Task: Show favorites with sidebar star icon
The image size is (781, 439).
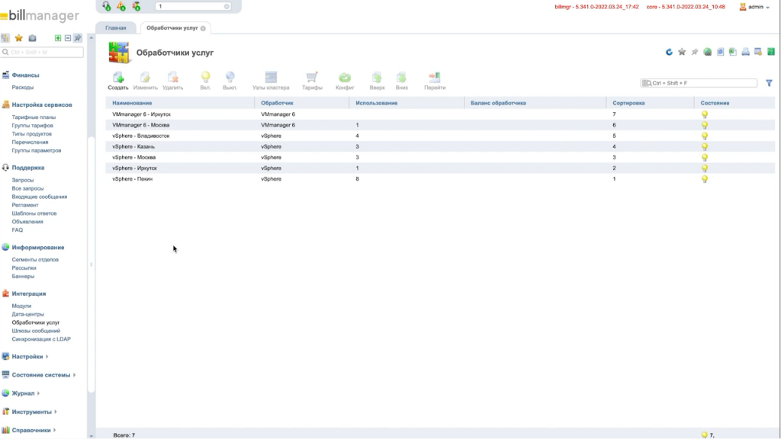Action: (19, 38)
